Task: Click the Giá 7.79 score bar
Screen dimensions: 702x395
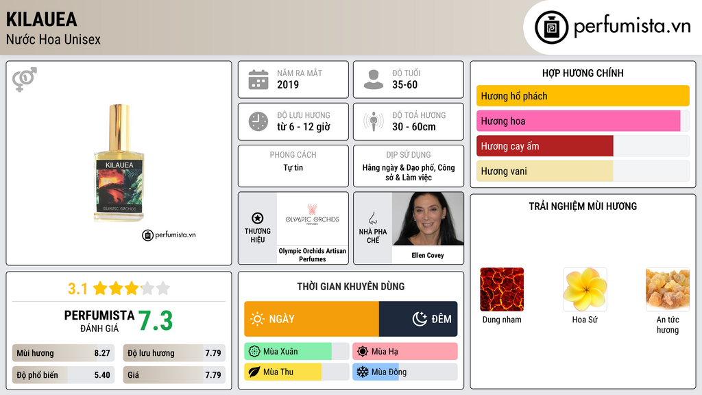Action: click(x=174, y=375)
